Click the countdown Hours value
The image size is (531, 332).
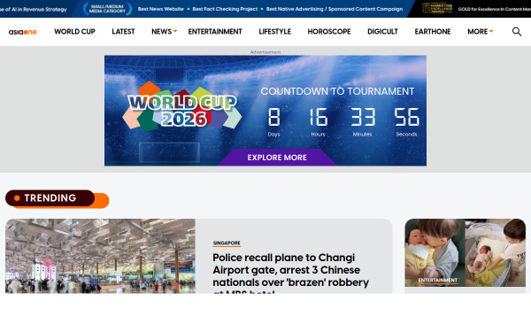tap(319, 117)
